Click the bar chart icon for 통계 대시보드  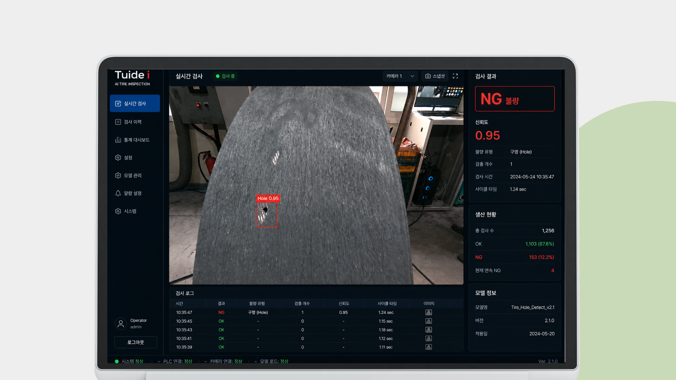[118, 140]
